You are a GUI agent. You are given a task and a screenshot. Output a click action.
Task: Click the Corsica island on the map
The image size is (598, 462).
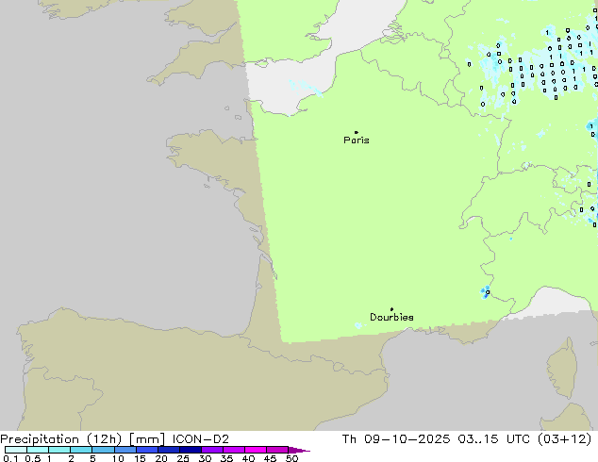pos(562,368)
